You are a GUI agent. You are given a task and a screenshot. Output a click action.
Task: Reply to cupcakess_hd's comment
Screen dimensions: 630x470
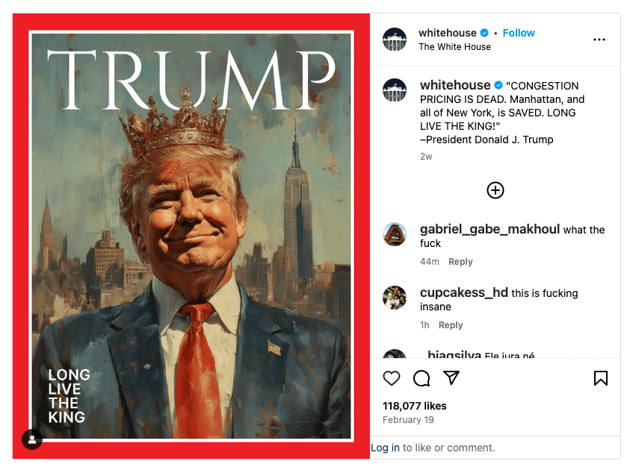[451, 325]
